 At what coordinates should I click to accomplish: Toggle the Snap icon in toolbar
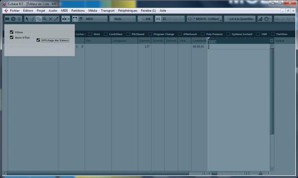point(158,19)
